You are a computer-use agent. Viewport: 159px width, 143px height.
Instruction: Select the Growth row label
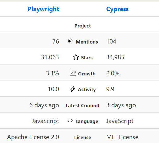pos(87,74)
